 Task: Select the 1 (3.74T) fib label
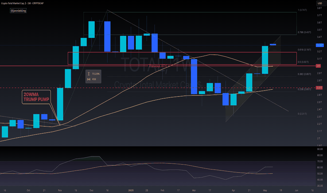pyautogui.click(x=302, y=10)
